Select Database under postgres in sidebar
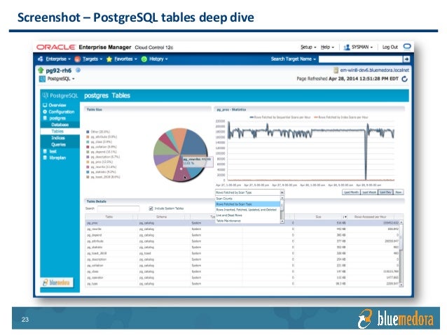This screenshot has width=447, height=335. [x=60, y=124]
